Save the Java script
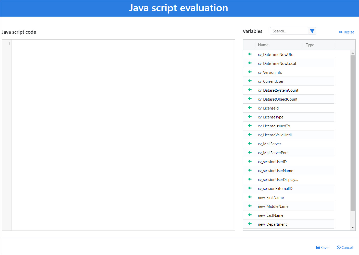This screenshot has height=255, width=359. coord(322,247)
